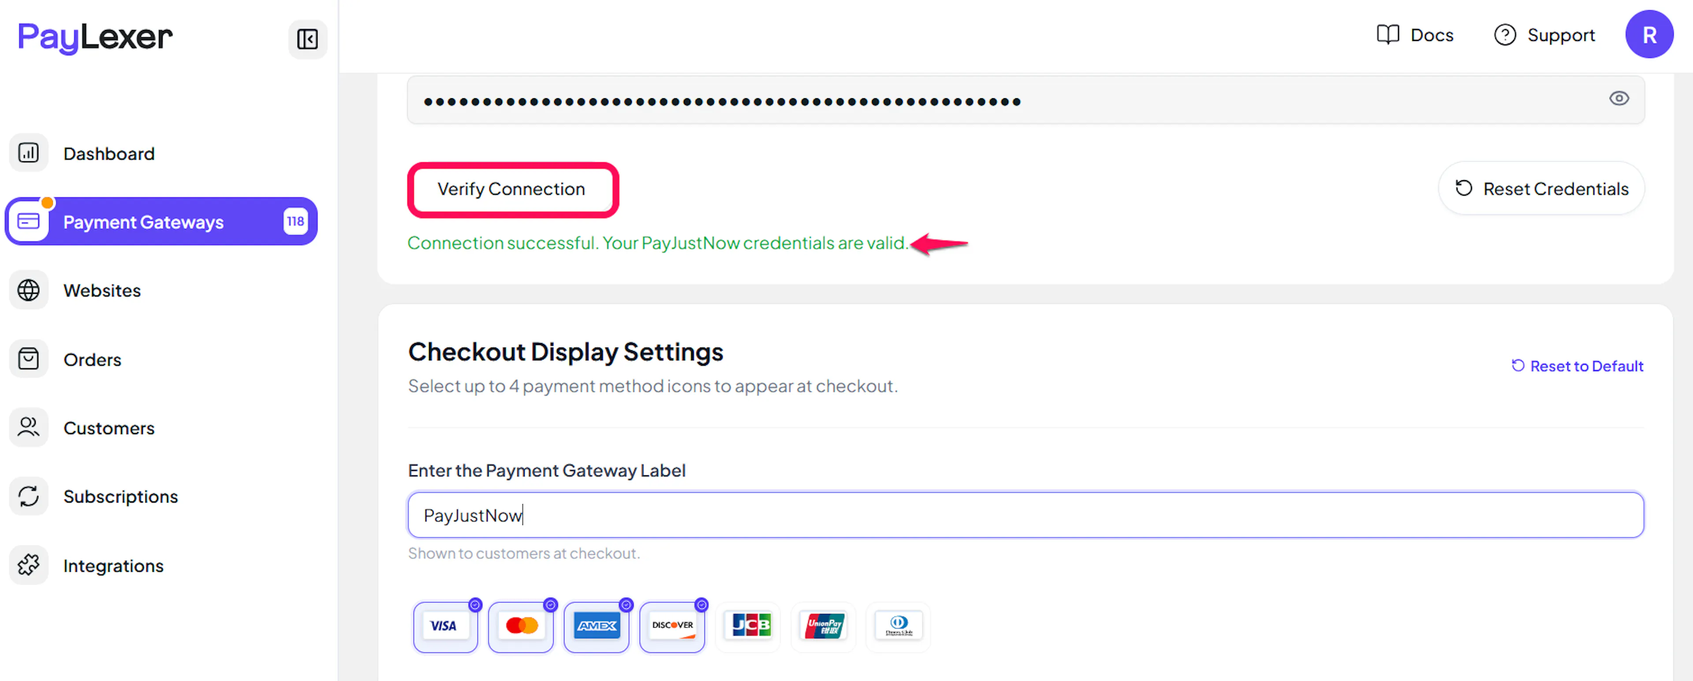Open the Docs link

[x=1415, y=35]
